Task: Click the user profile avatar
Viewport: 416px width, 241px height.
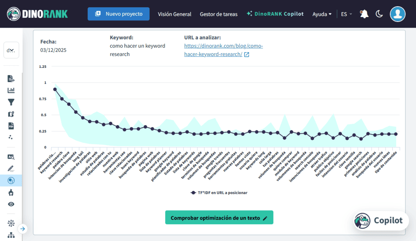Action: [x=397, y=14]
